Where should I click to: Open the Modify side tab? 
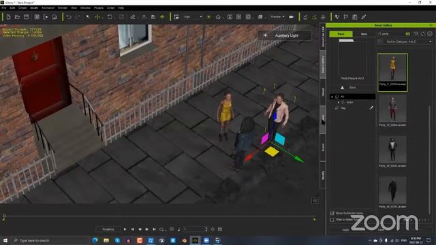(x=323, y=175)
